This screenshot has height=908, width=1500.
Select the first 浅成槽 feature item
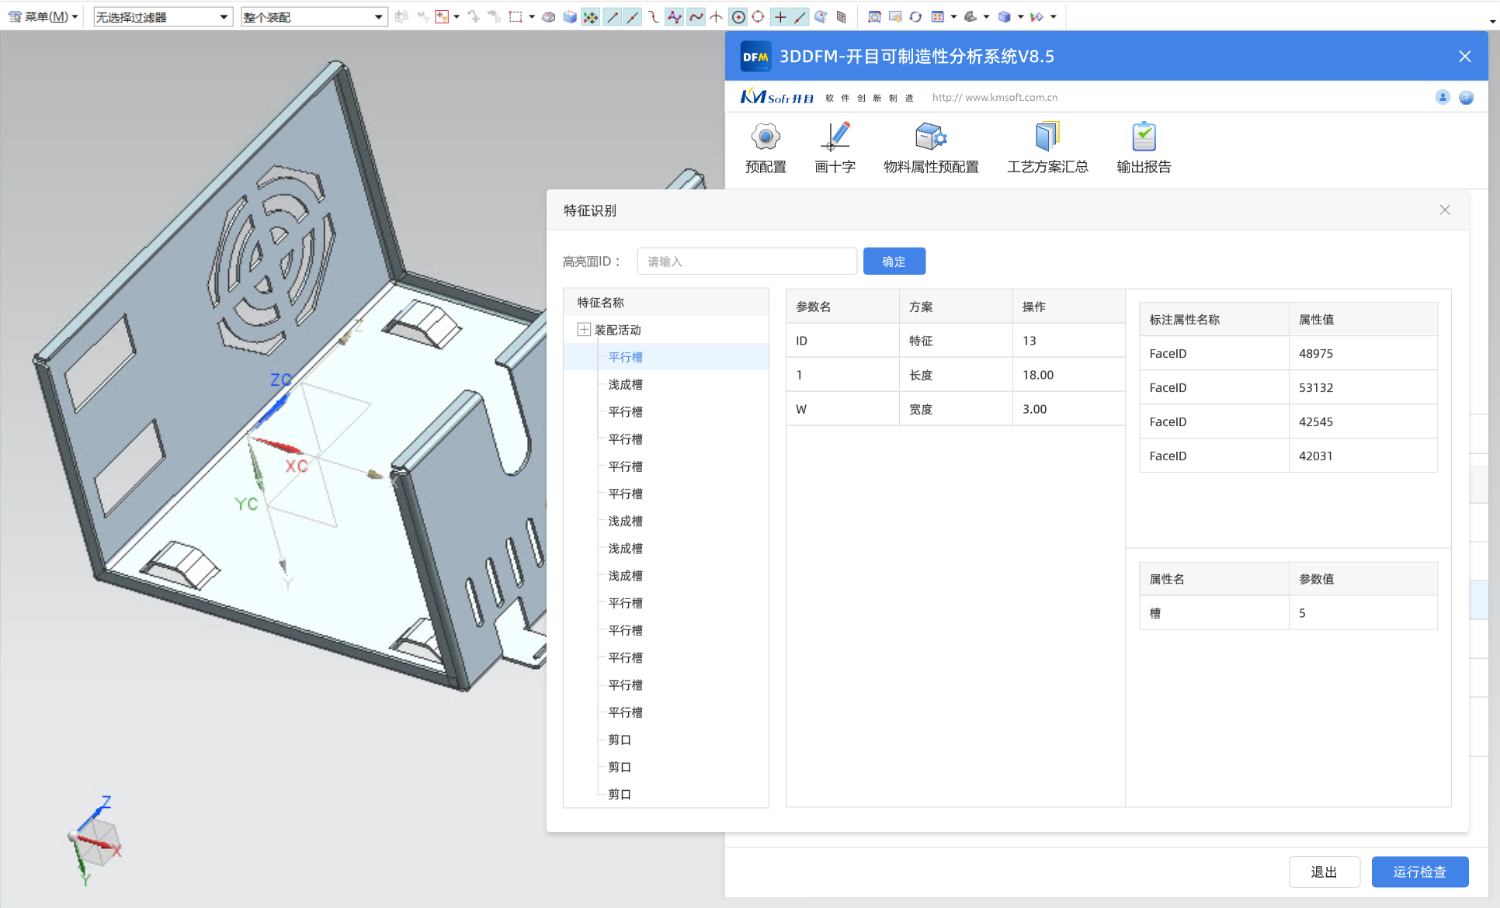click(x=625, y=384)
